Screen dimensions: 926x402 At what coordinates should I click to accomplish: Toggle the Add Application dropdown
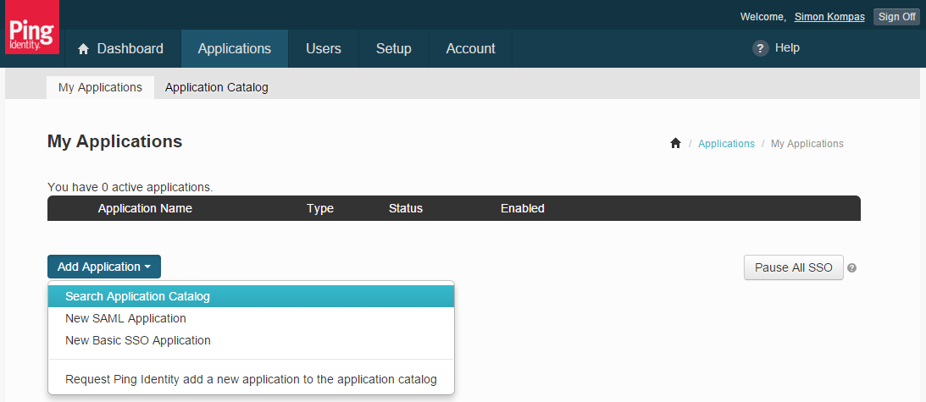coord(104,267)
